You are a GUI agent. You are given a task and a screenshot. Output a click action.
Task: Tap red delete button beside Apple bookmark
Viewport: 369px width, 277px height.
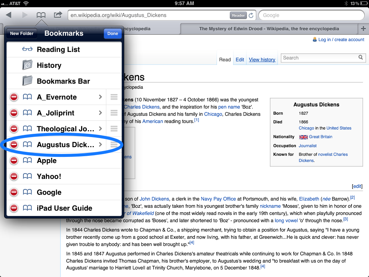[14, 161]
